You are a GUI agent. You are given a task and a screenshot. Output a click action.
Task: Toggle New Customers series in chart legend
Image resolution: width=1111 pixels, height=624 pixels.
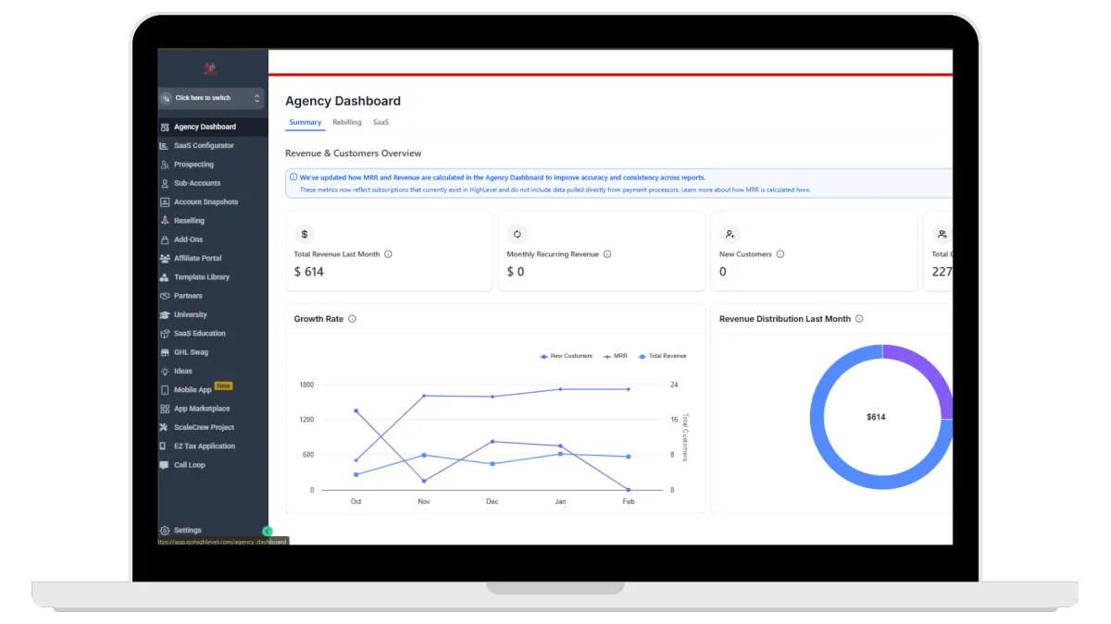566,356
